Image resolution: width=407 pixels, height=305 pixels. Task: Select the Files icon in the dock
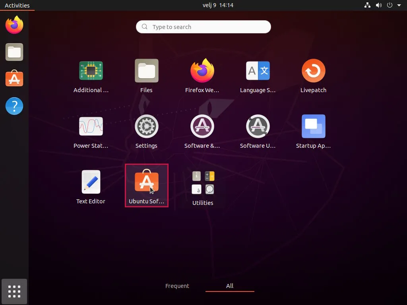click(x=14, y=52)
